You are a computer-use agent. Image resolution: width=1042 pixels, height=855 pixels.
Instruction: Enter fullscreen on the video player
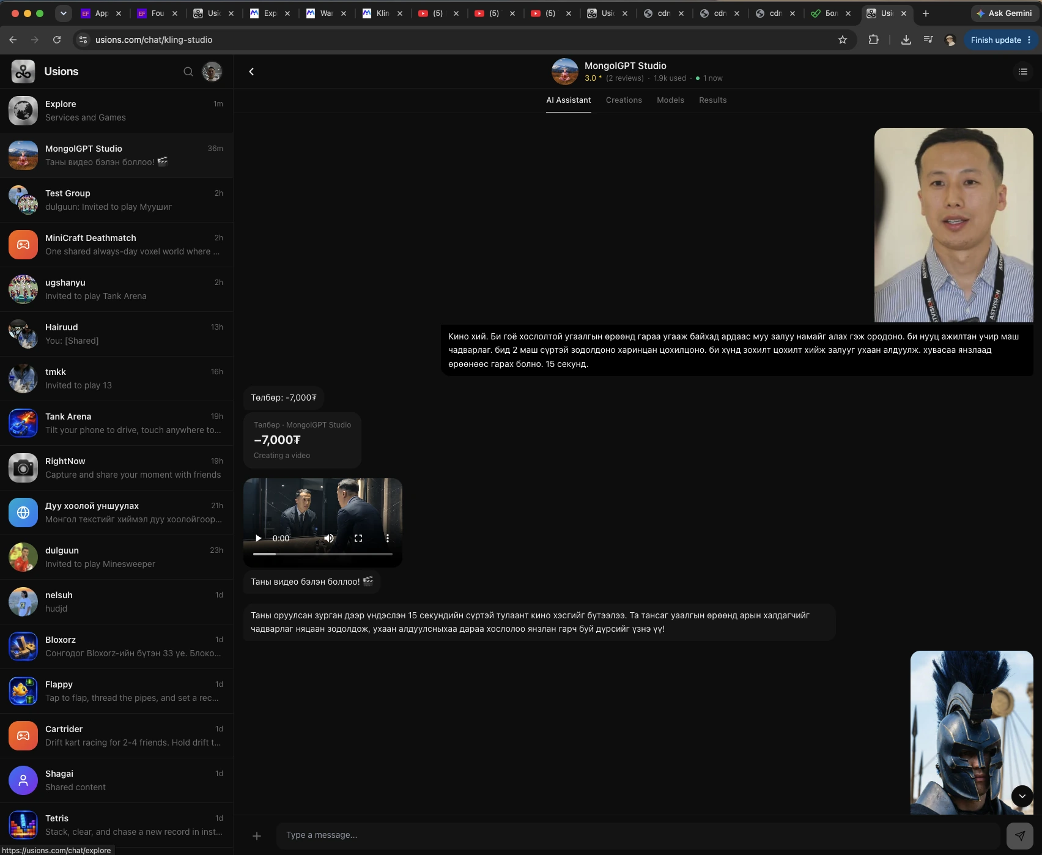[x=358, y=538]
